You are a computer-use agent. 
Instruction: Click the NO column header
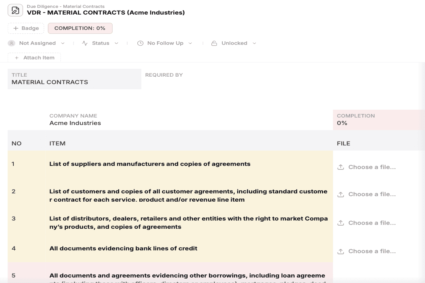tap(17, 143)
